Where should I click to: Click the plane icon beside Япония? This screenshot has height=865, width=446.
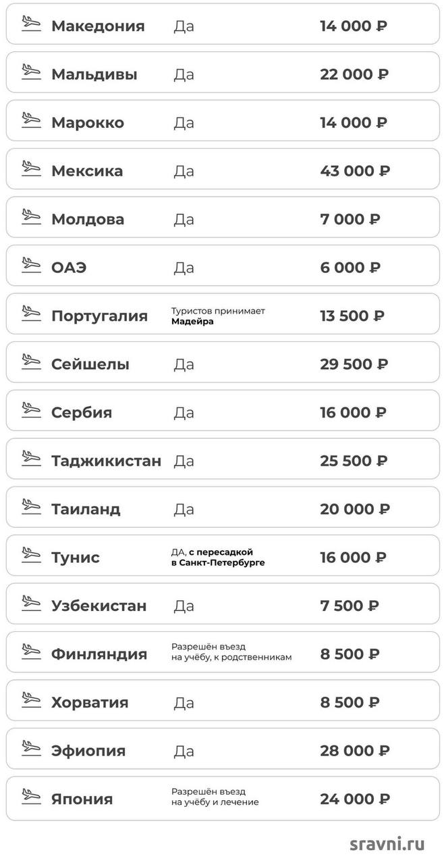(31, 797)
